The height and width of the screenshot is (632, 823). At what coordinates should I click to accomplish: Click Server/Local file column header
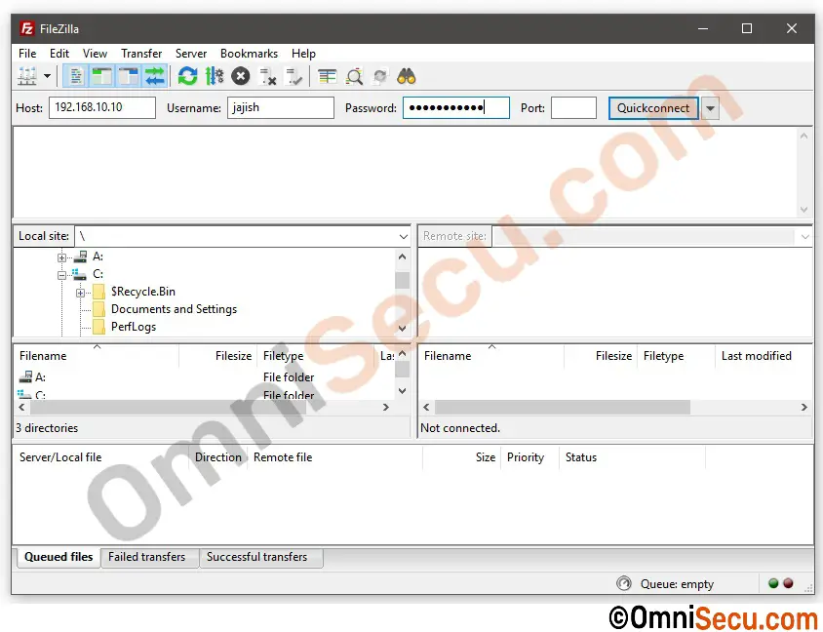(x=101, y=457)
